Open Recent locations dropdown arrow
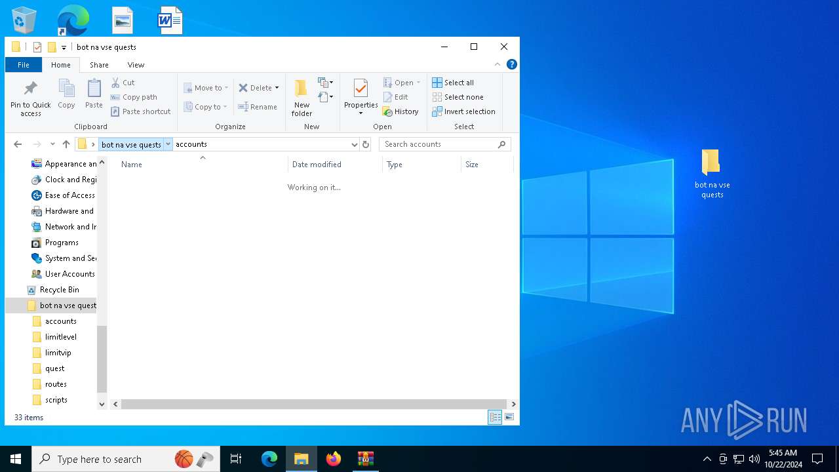The width and height of the screenshot is (839, 472). pos(52,144)
